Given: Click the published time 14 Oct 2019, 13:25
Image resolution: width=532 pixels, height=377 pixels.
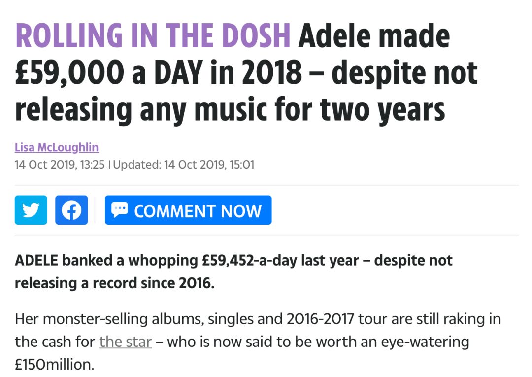Looking at the screenshot, I should [60, 165].
